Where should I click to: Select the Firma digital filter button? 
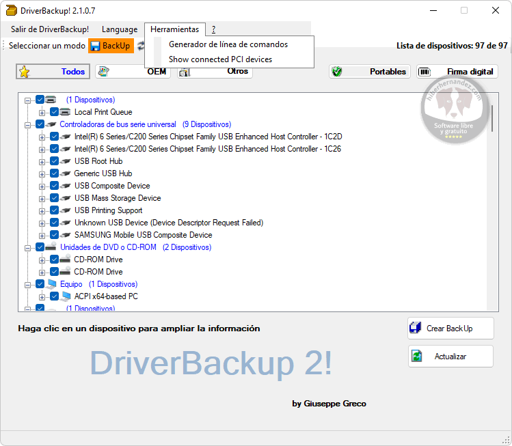tap(457, 72)
